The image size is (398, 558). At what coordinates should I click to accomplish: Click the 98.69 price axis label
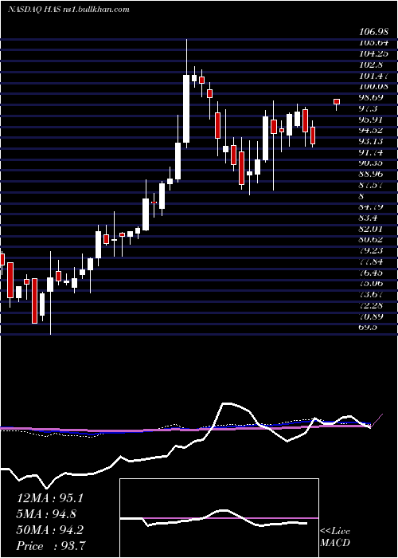[373, 97]
